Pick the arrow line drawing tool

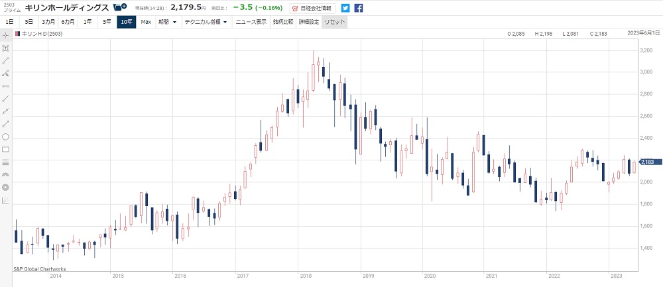(x=5, y=123)
